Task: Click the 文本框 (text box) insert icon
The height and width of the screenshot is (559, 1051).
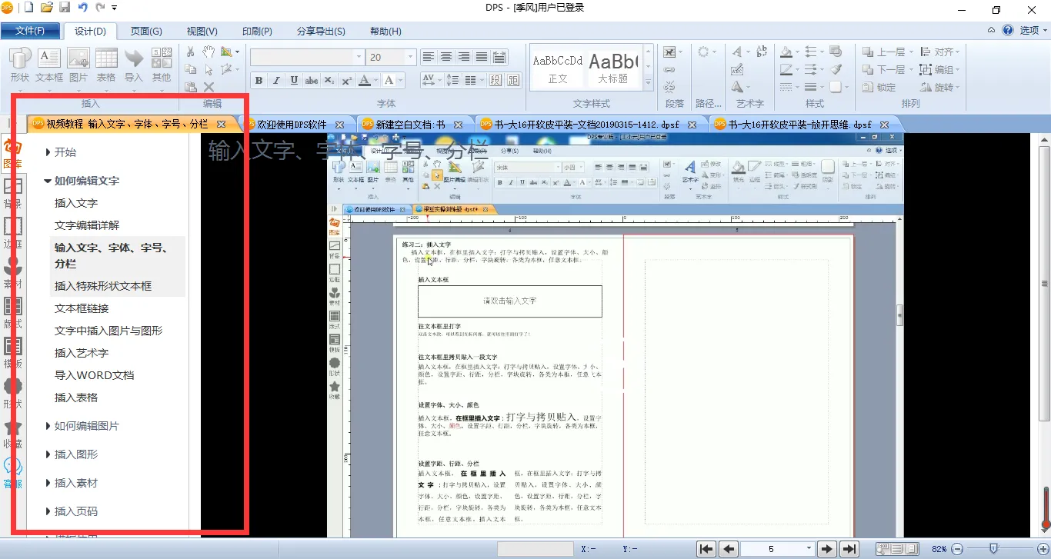Action: click(x=49, y=65)
